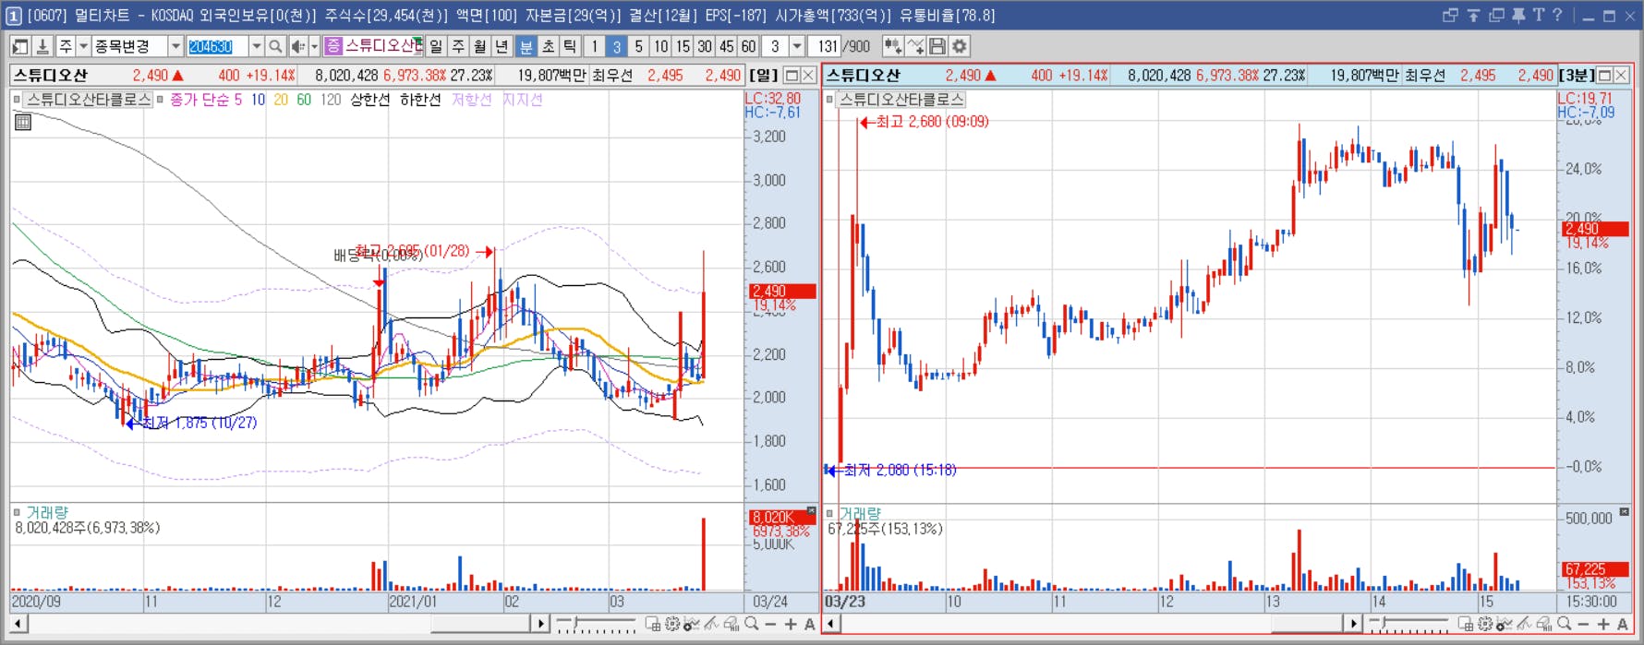Click the magnifier icon under the 3-minute chart
1644x645 pixels.
coord(1565,625)
